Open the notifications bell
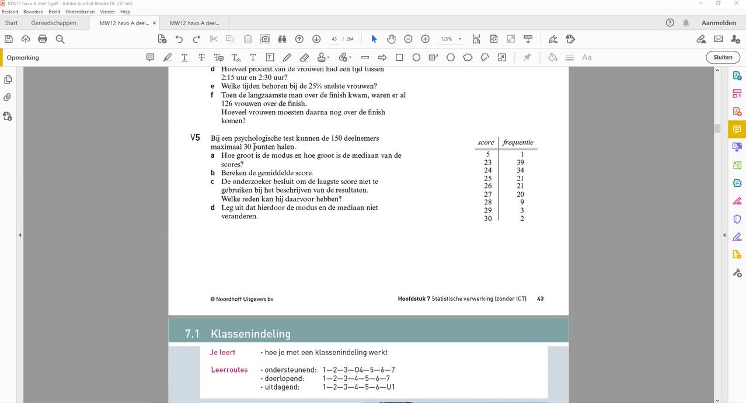Viewport: 746px width, 403px height. pos(686,23)
